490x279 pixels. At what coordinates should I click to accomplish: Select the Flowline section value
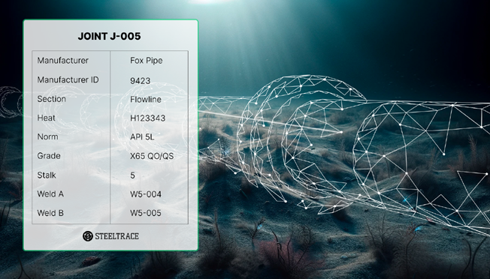coord(146,100)
